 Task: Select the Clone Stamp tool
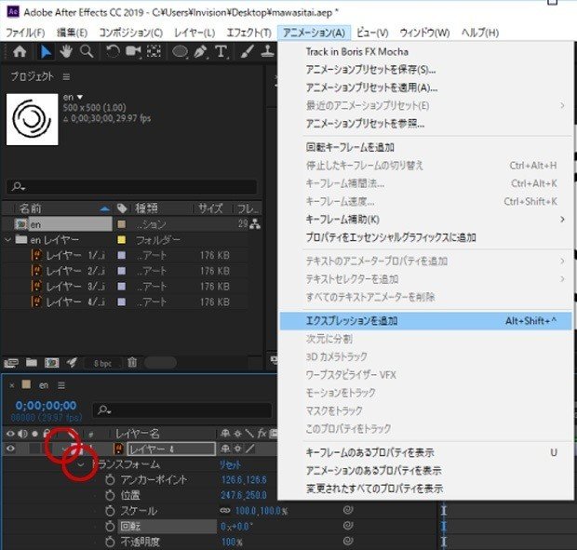click(267, 51)
